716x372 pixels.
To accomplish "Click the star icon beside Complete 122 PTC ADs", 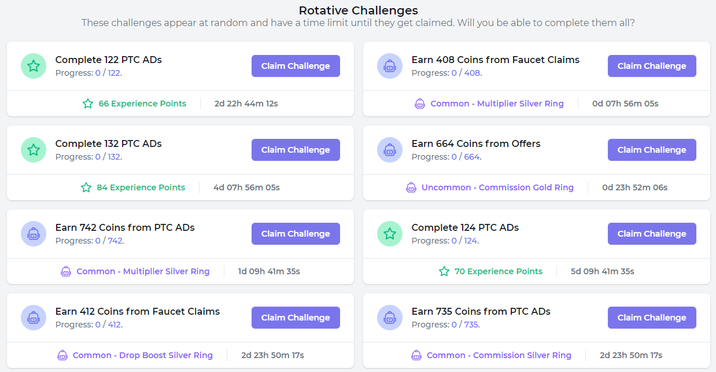I will pyautogui.click(x=34, y=66).
